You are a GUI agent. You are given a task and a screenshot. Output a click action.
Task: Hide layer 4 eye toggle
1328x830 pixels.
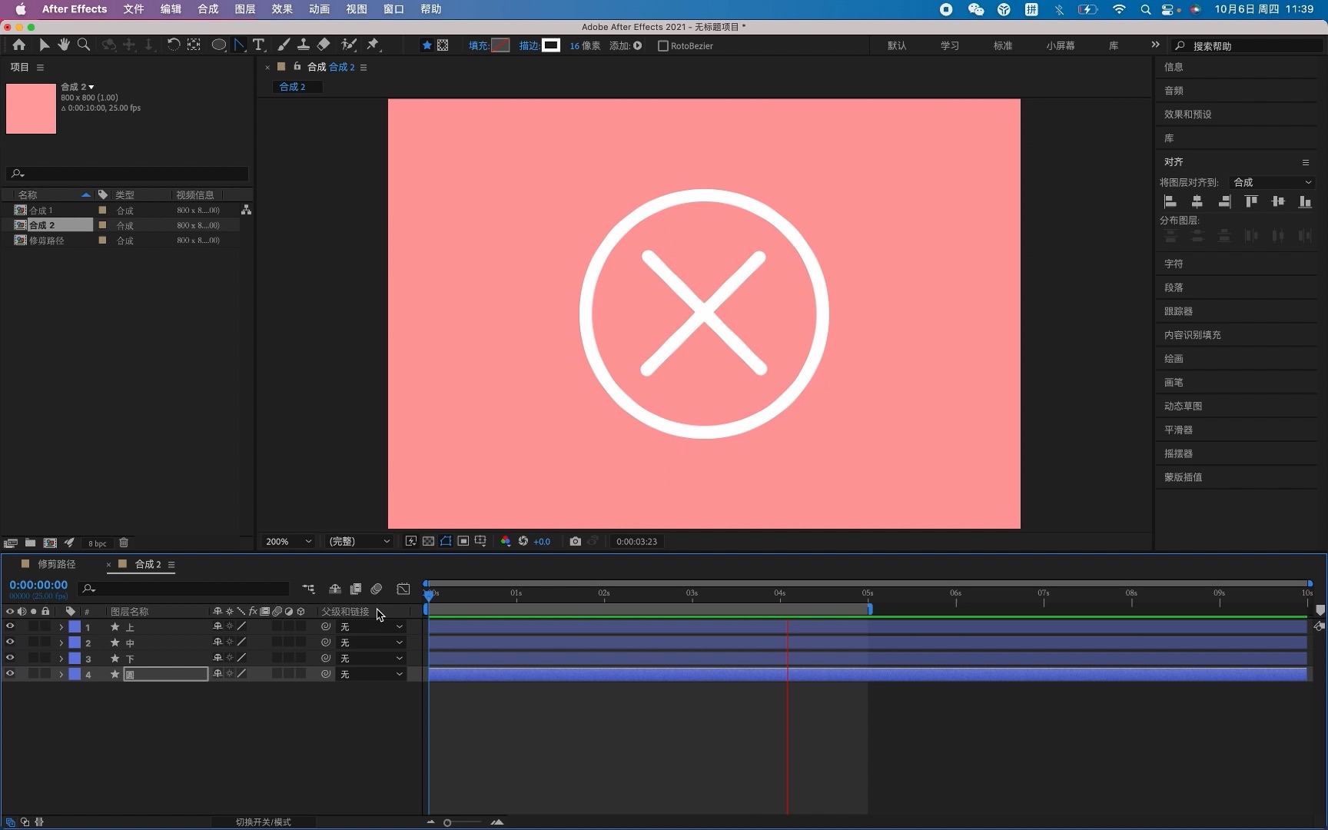pos(10,674)
